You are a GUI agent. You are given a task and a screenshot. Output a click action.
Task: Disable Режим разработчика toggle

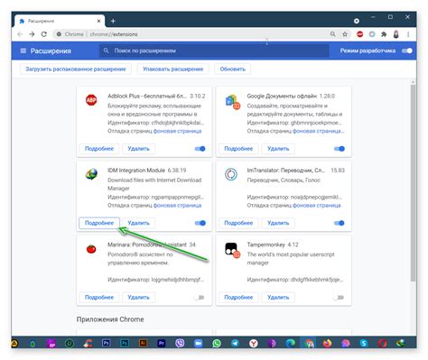pyautogui.click(x=407, y=51)
